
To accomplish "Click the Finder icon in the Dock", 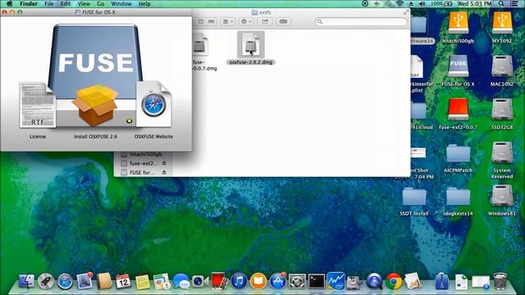I will pos(26,281).
